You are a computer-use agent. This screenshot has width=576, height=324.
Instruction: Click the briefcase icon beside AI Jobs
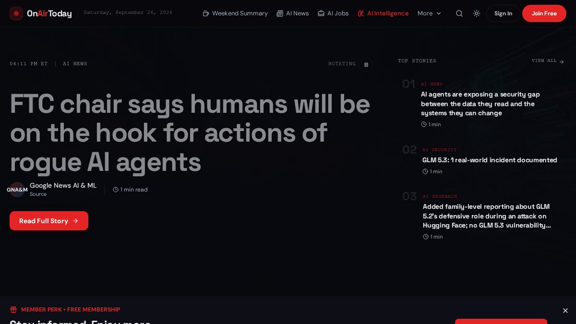point(321,13)
